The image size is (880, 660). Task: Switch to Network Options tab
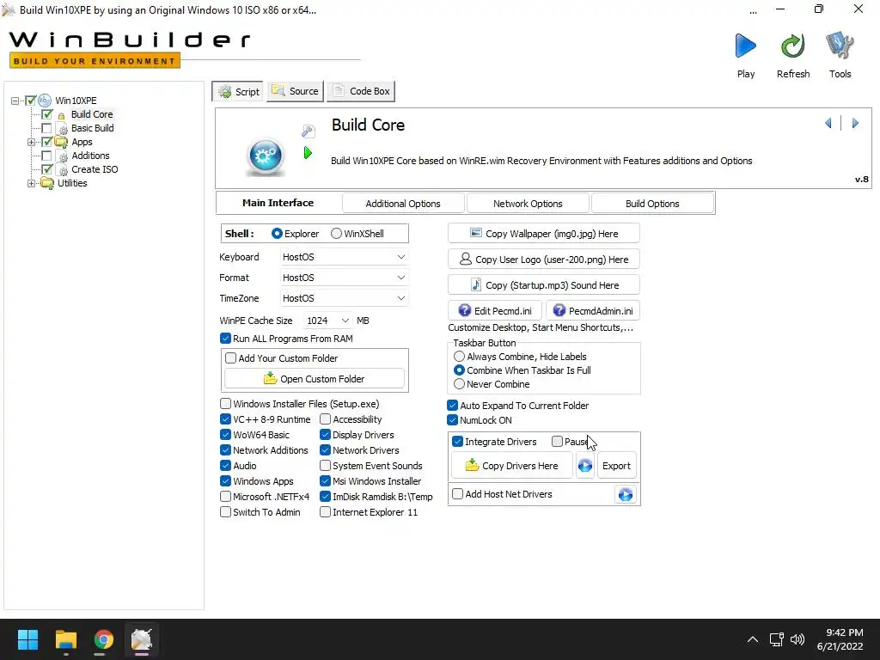pyautogui.click(x=528, y=204)
